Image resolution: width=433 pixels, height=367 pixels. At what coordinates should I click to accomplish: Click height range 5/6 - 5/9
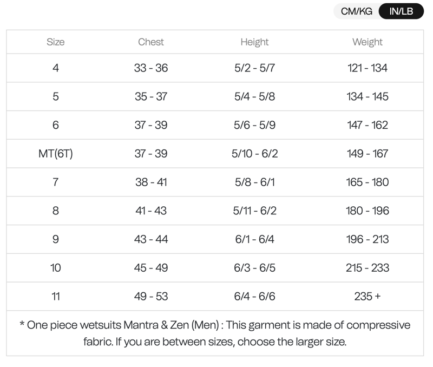point(254,125)
